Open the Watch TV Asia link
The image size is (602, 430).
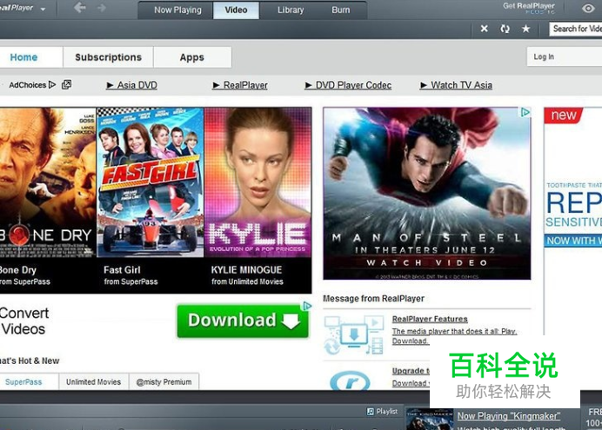pos(456,85)
